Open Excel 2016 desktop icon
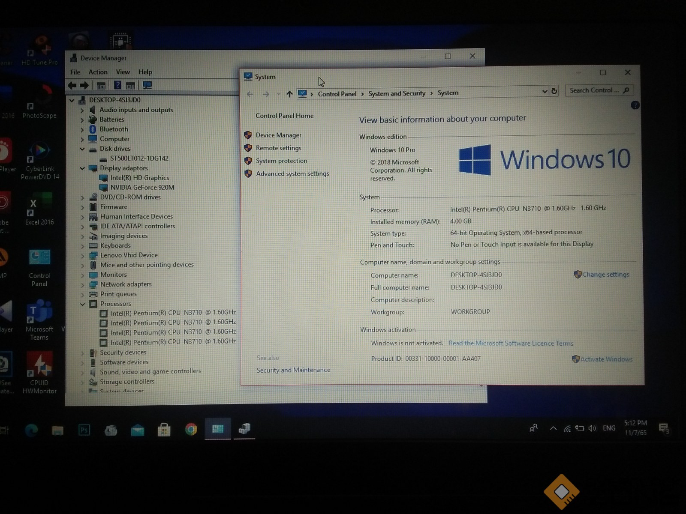This screenshot has height=514, width=686. click(x=39, y=209)
